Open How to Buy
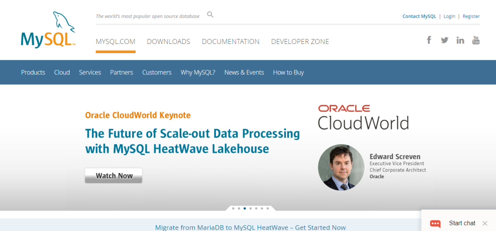This screenshot has width=496, height=231. (x=289, y=72)
